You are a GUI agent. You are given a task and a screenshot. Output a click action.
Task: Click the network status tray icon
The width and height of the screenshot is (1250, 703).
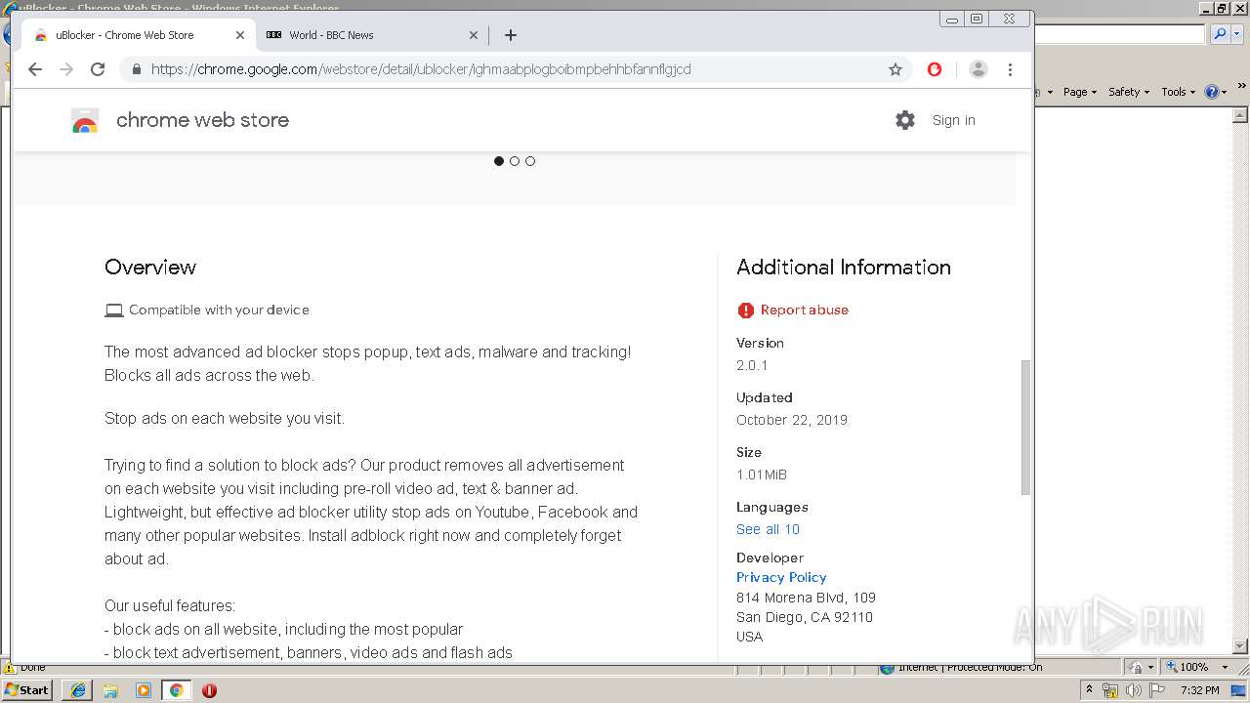[1110, 690]
